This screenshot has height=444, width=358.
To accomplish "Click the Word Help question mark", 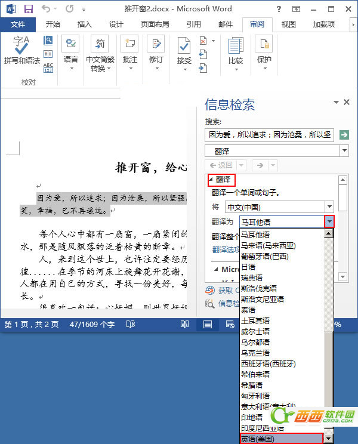I will click(x=279, y=9).
